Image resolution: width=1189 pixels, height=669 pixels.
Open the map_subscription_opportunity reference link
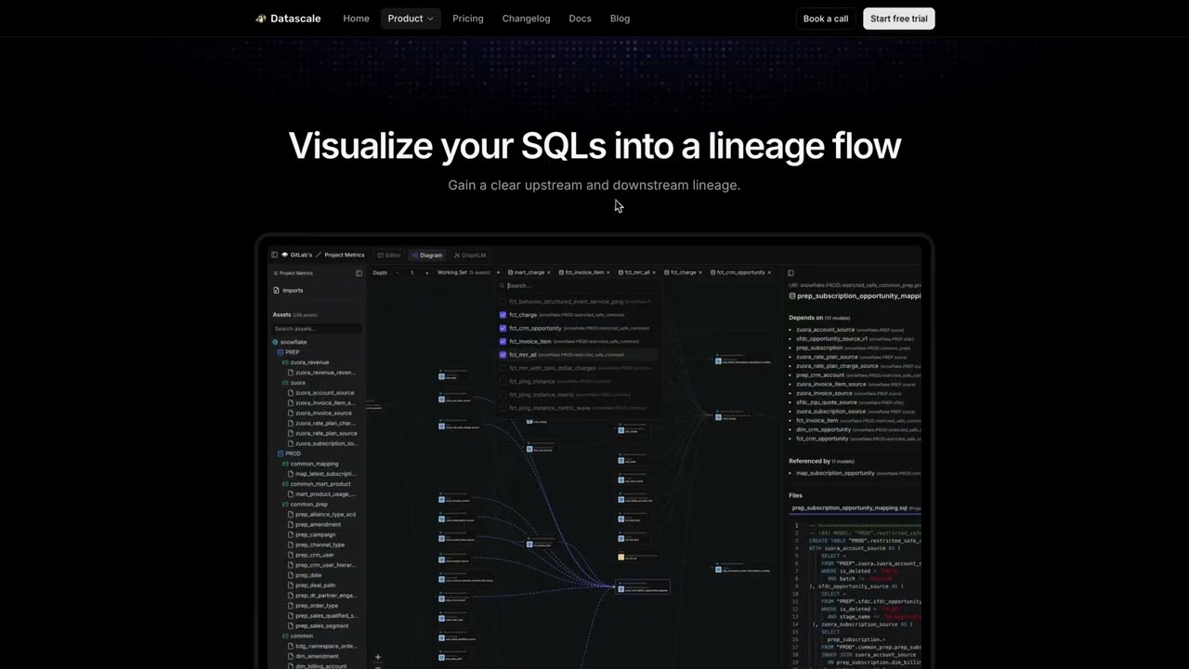pos(835,473)
